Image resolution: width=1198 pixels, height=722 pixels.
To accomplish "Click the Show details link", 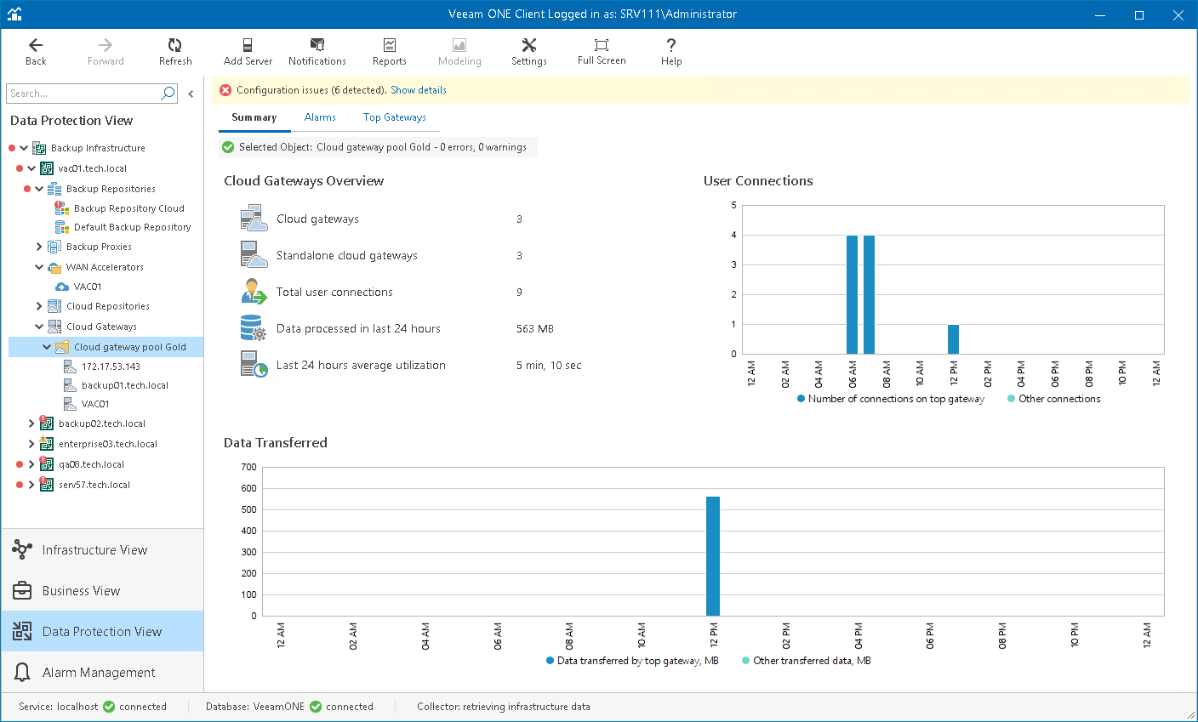I will pyautogui.click(x=419, y=90).
